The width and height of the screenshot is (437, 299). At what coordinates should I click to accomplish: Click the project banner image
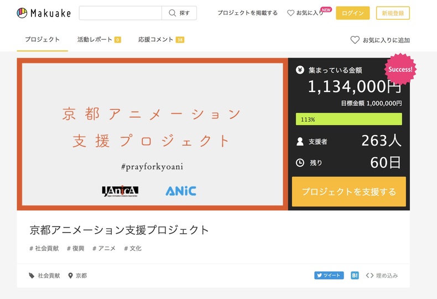(x=153, y=134)
